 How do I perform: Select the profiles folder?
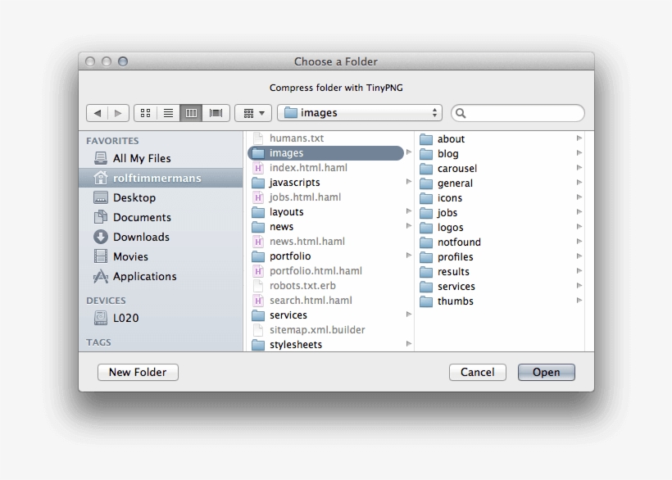tap(500, 256)
